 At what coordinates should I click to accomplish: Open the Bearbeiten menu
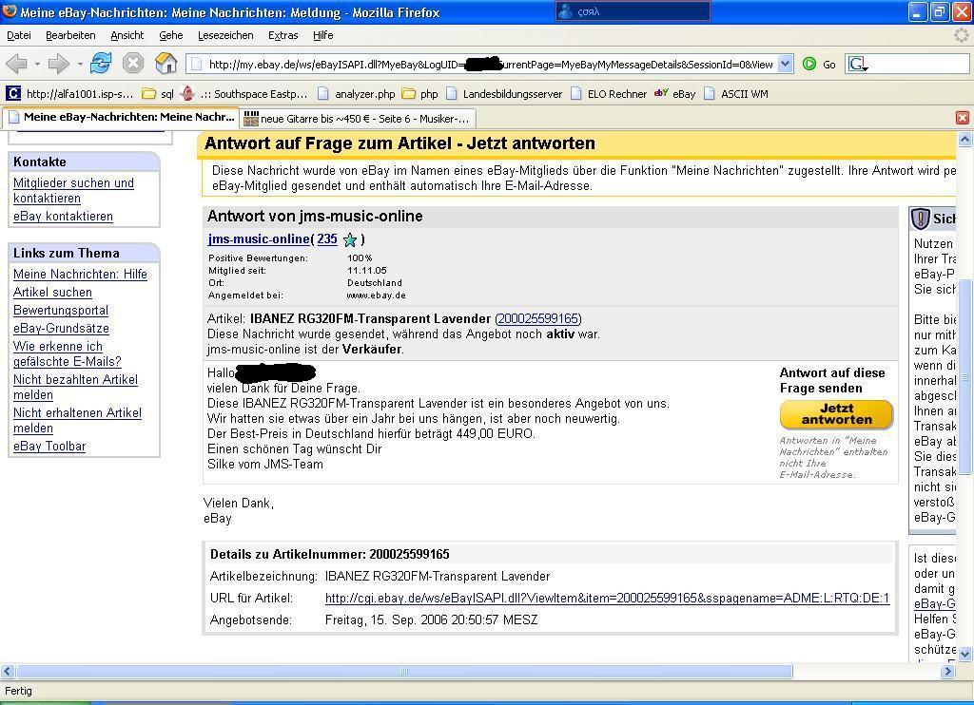tap(70, 35)
